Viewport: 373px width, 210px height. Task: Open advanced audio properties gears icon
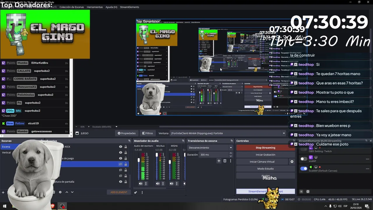pos(136,192)
